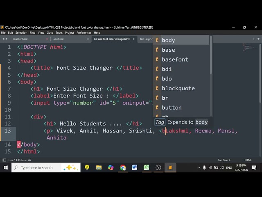The image size is (262, 197).
Task: Open the Edit menu
Action: tap(10, 33)
